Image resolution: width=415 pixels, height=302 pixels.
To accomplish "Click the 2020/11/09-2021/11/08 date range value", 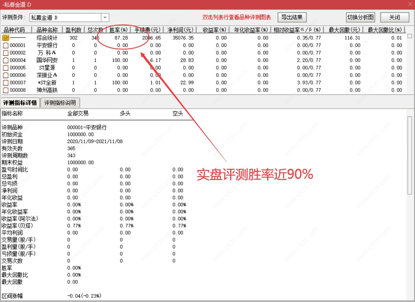I will pos(95,141).
